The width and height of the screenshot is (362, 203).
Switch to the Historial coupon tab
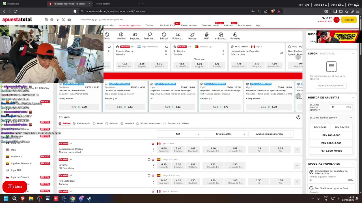(x=327, y=54)
